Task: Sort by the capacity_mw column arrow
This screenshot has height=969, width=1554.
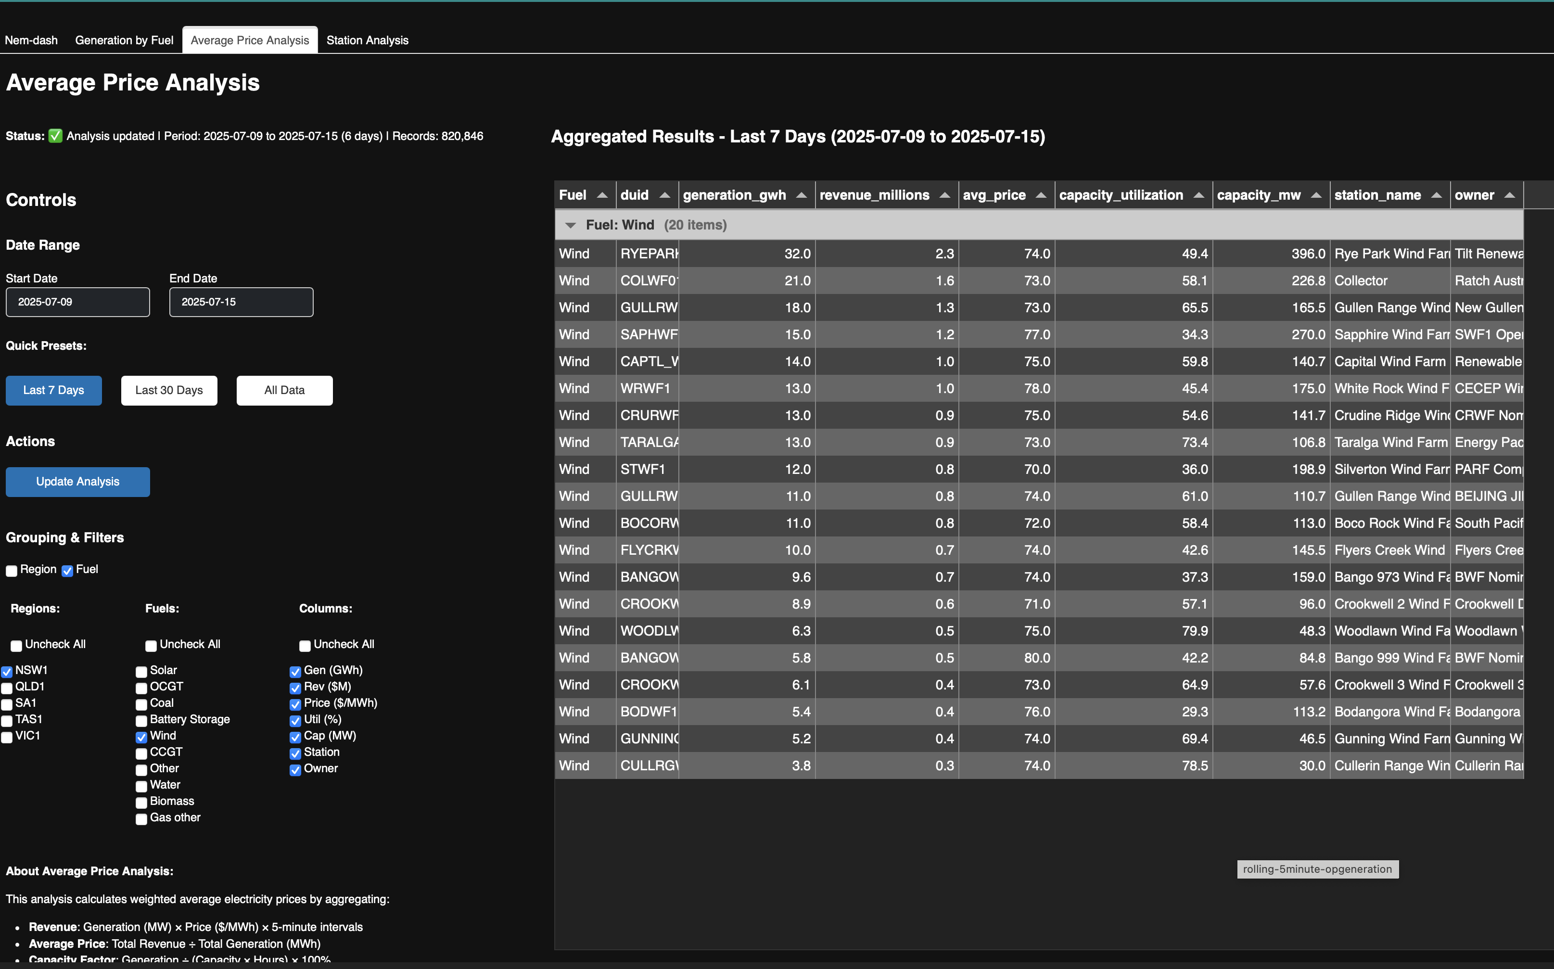Action: pyautogui.click(x=1316, y=195)
